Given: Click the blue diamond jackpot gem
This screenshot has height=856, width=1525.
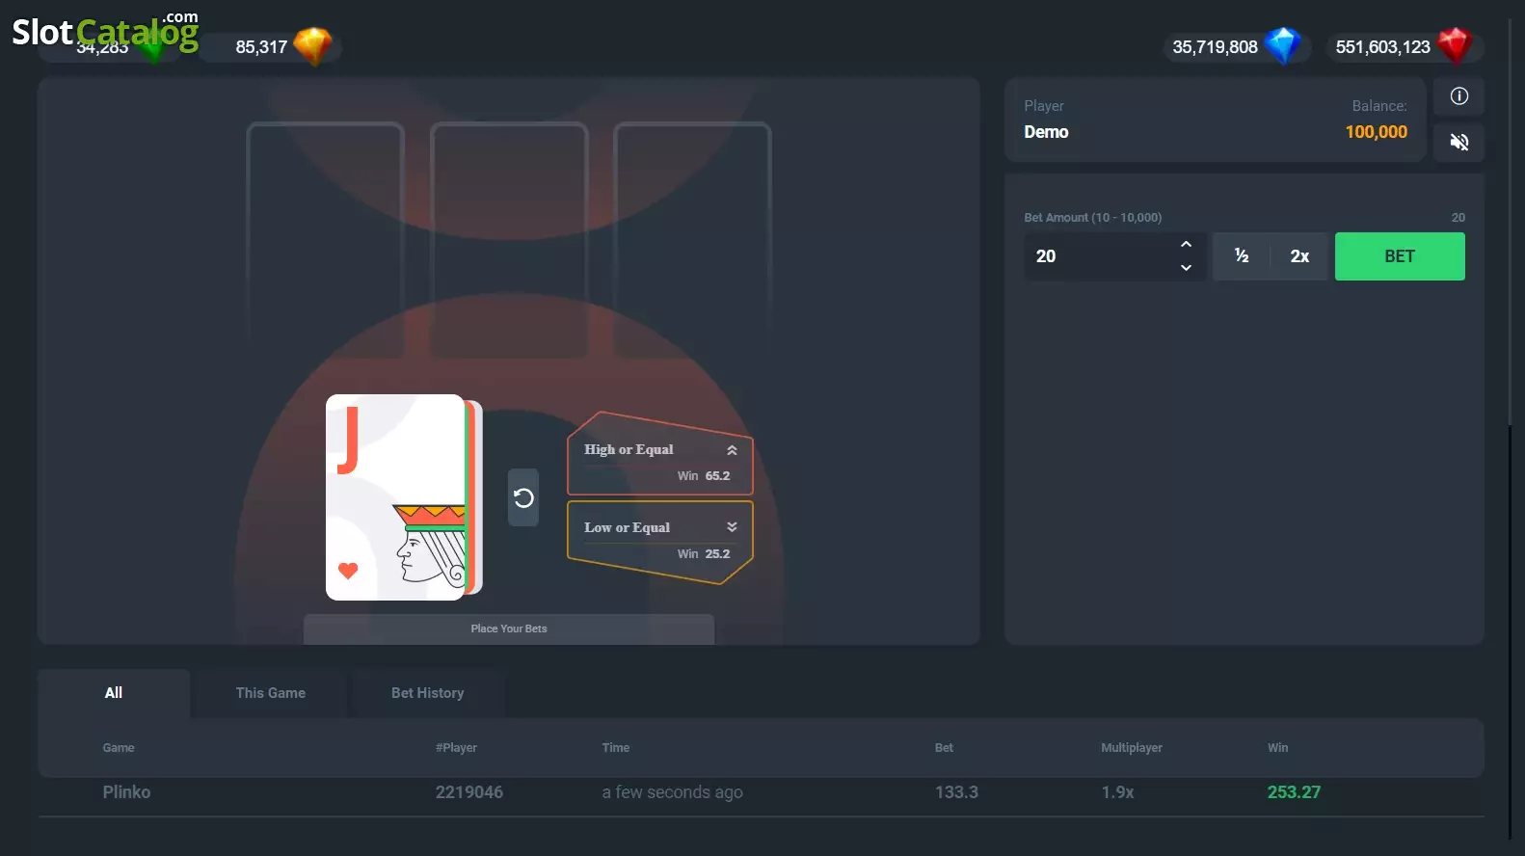Looking at the screenshot, I should pos(1282,45).
